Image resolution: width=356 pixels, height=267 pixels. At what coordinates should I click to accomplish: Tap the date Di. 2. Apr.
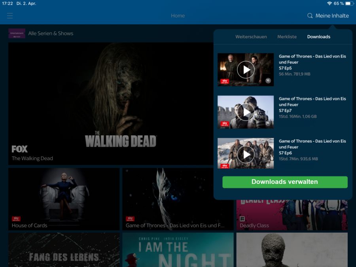click(26, 4)
